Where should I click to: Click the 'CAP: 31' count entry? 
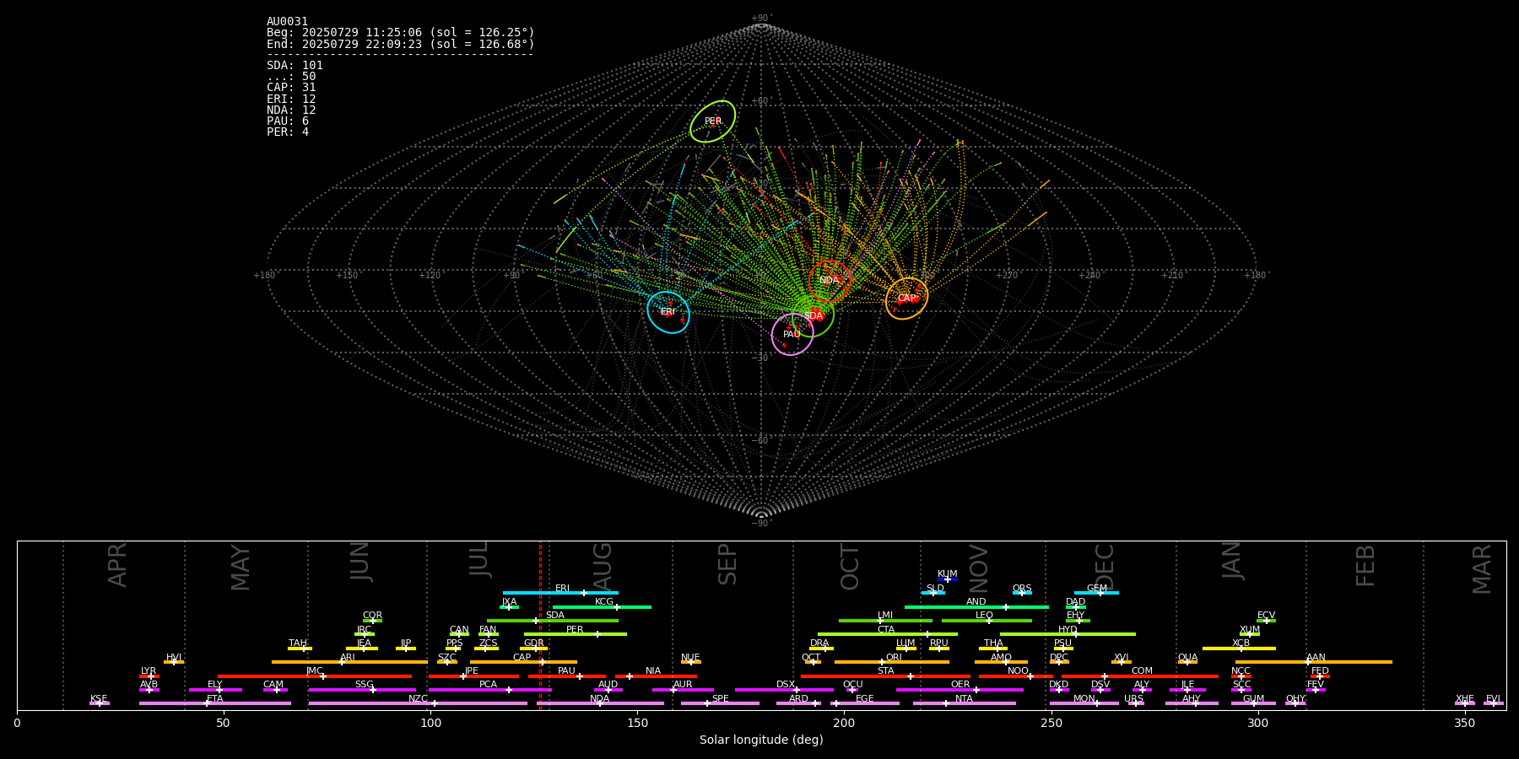[x=291, y=88]
